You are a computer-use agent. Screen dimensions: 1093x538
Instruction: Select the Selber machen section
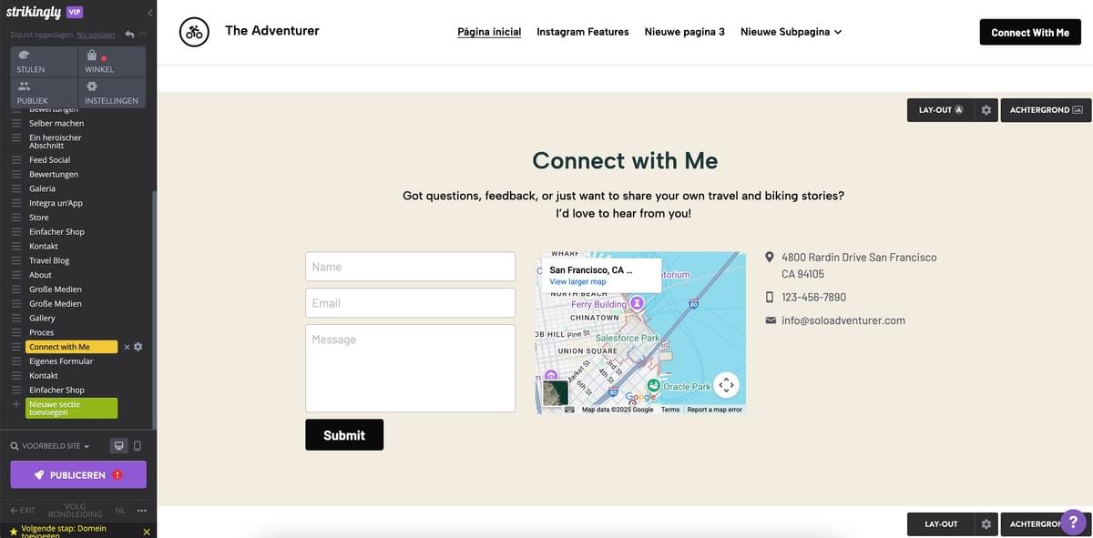(56, 123)
